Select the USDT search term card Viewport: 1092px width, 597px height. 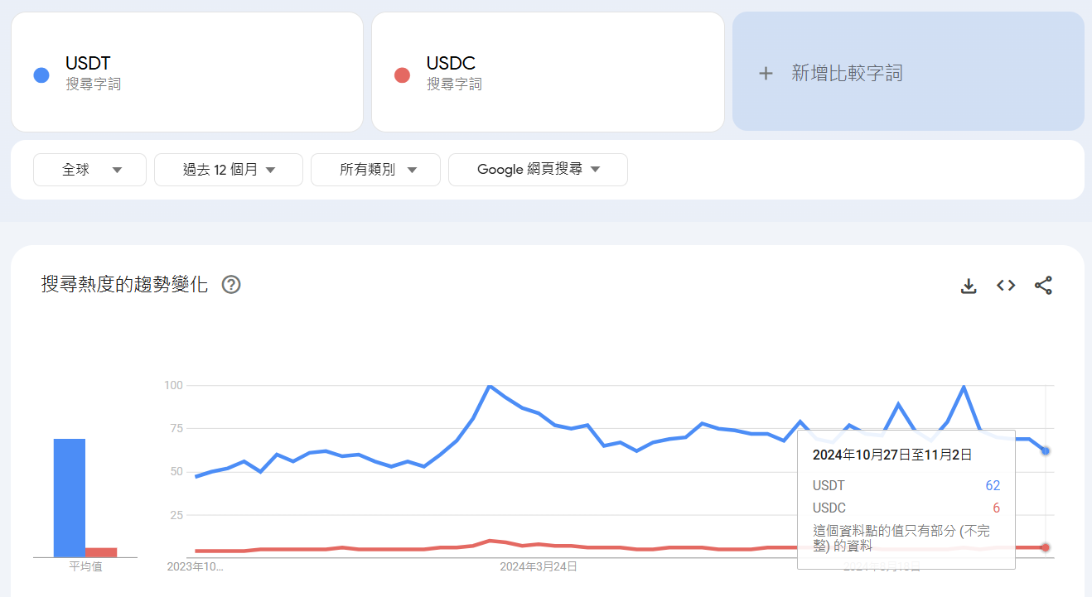[186, 71]
